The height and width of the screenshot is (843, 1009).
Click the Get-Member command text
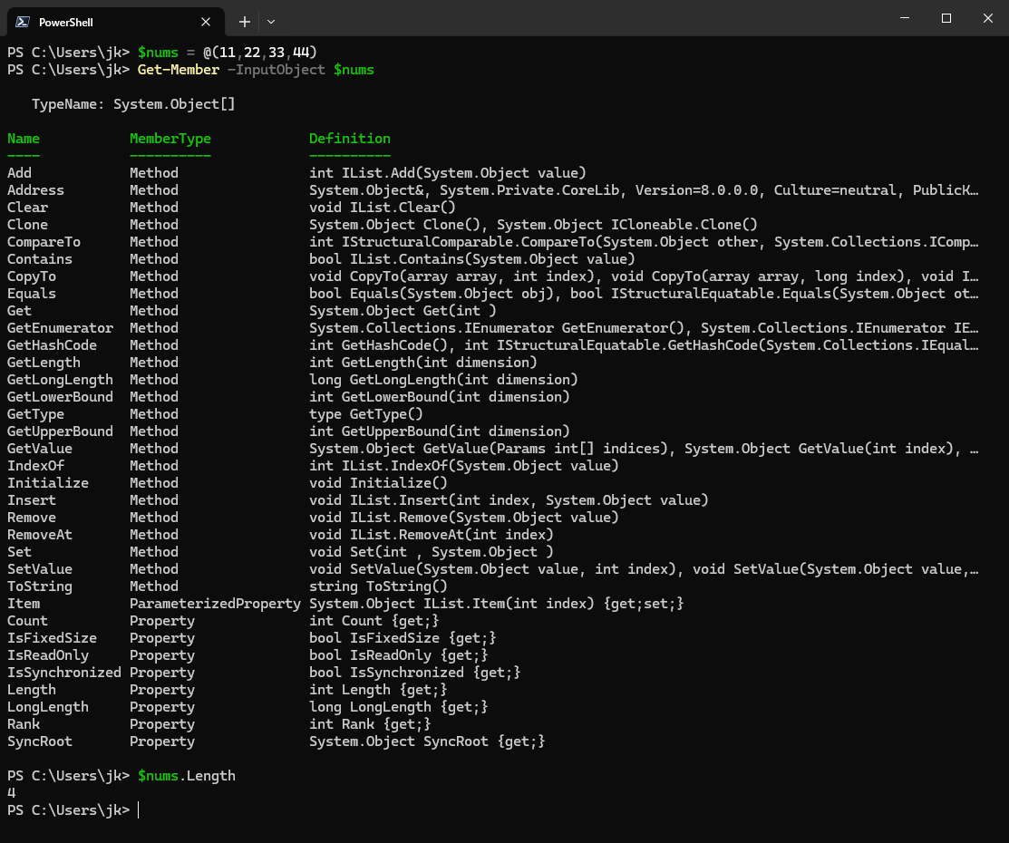(x=179, y=70)
